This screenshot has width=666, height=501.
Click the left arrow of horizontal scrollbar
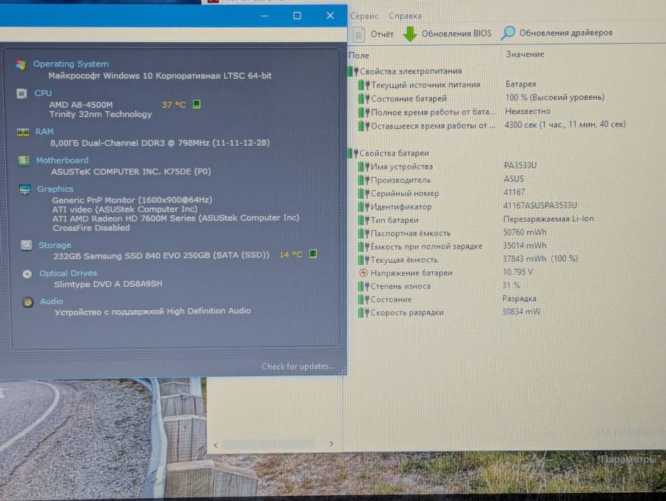(216, 445)
